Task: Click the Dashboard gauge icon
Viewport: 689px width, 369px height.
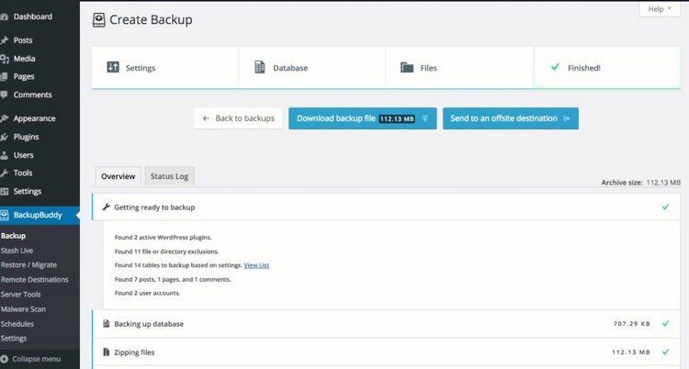Action: [x=4, y=17]
